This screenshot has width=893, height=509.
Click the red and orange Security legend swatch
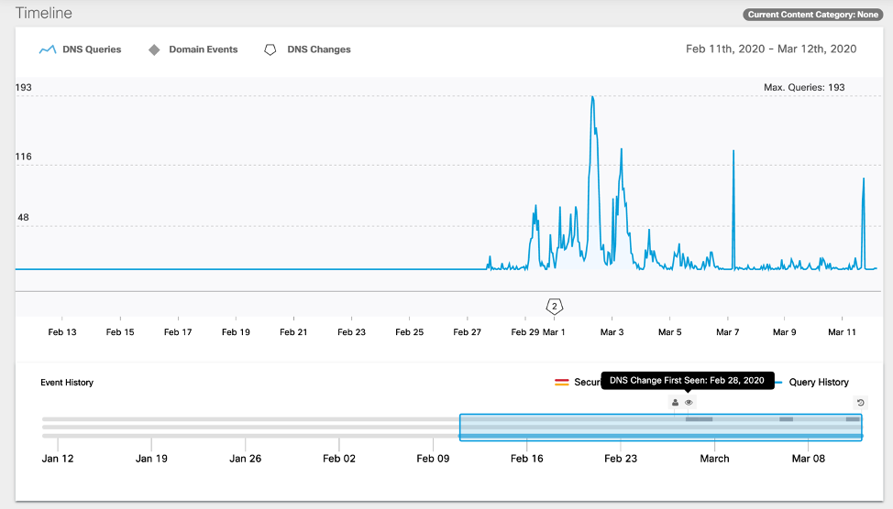click(x=562, y=383)
